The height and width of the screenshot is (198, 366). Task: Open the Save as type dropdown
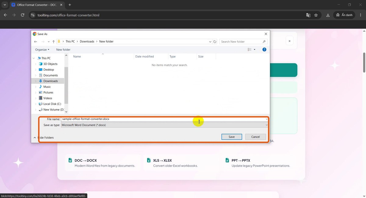point(165,125)
